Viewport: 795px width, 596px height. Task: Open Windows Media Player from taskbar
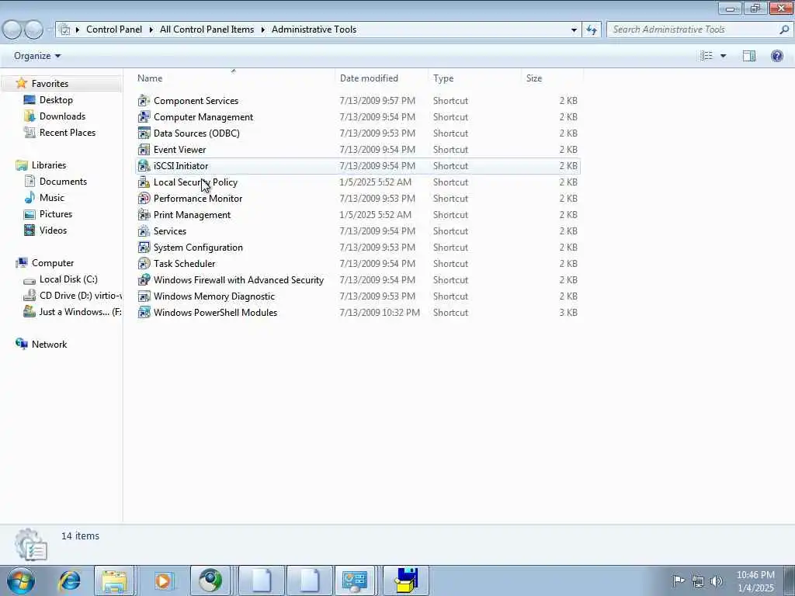click(x=163, y=580)
